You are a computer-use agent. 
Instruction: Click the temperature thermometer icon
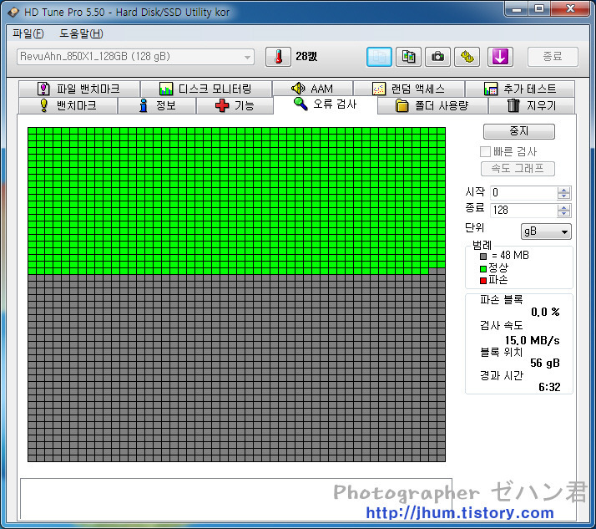click(278, 57)
